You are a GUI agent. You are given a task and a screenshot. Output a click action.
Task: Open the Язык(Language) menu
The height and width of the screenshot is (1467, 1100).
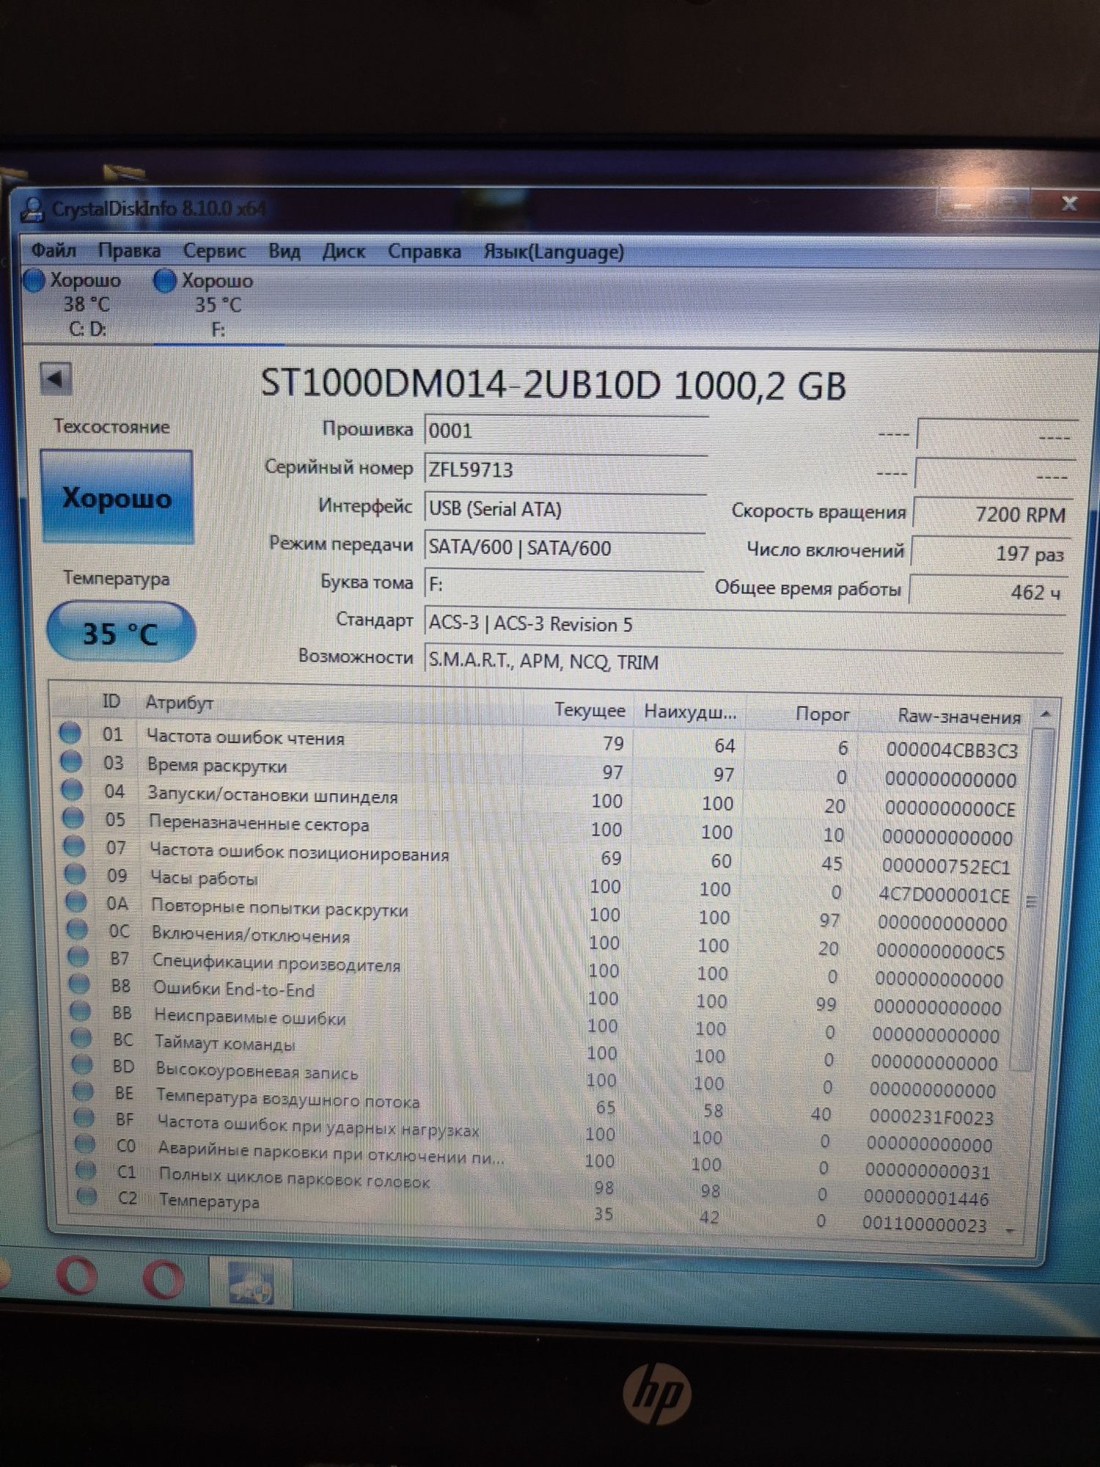[553, 252]
